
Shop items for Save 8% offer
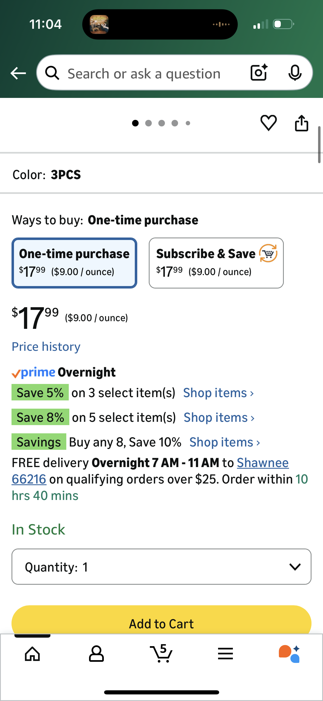(219, 417)
